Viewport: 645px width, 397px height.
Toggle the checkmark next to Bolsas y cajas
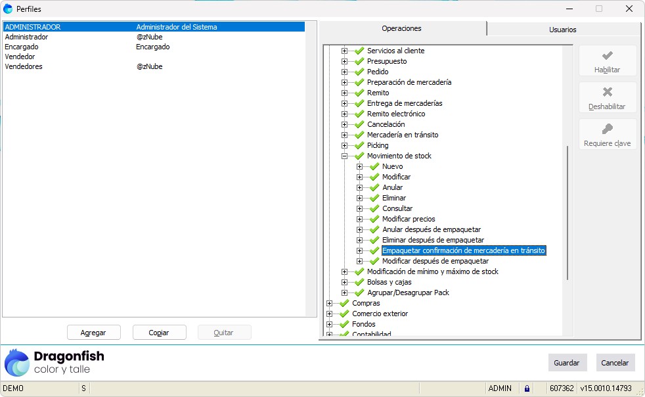(x=359, y=282)
